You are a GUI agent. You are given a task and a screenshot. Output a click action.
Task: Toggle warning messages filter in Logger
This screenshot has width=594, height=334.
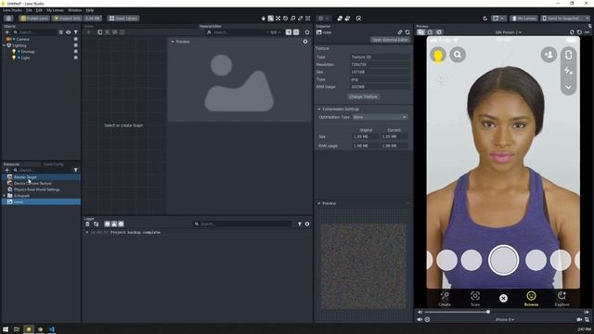[114, 225]
